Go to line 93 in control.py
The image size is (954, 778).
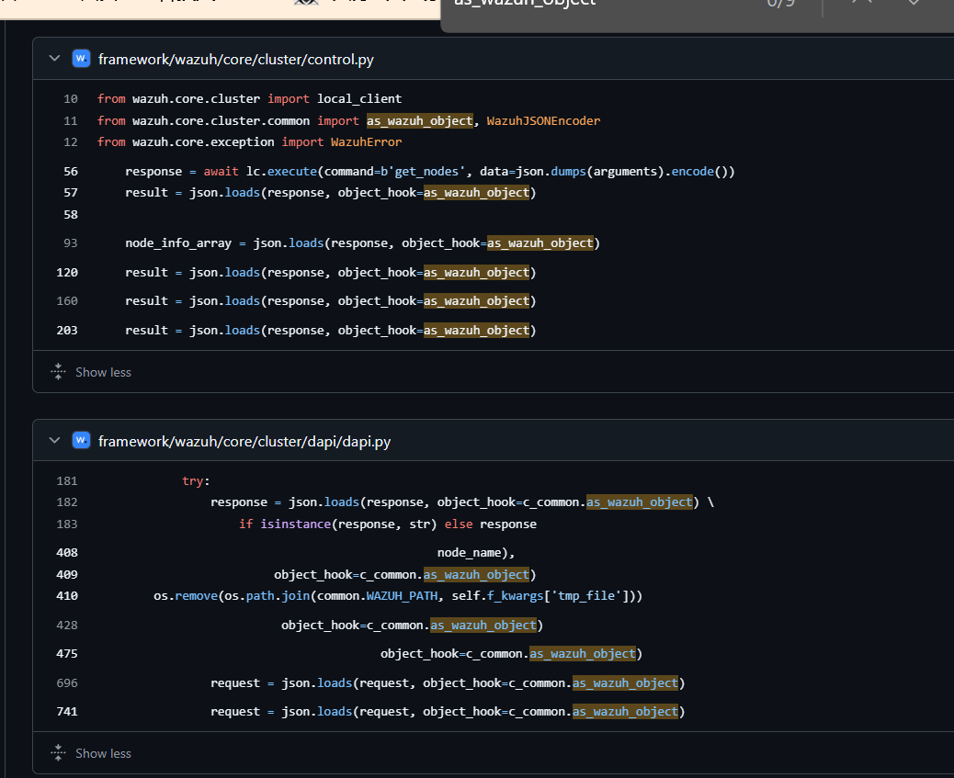[71, 242]
